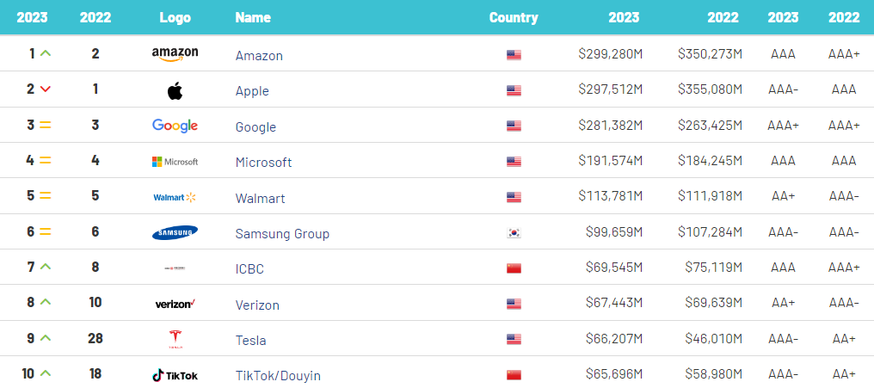The height and width of the screenshot is (388, 874).
Task: Click the Tesla logo
Action: coord(175,340)
